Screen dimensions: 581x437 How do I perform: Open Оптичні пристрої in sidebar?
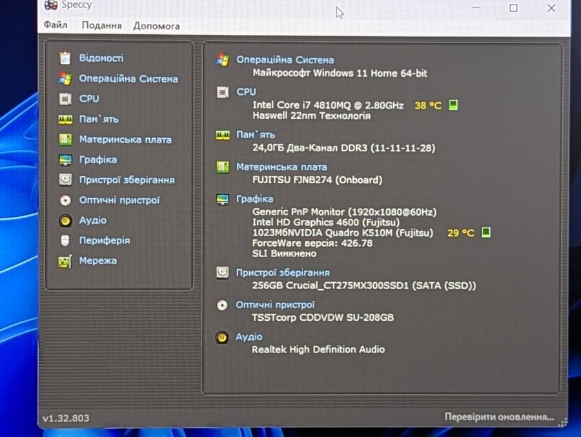pos(119,200)
